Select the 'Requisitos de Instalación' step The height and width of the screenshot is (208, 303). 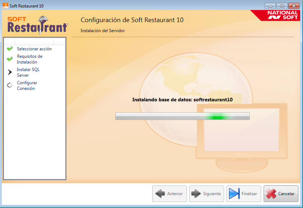(30, 59)
